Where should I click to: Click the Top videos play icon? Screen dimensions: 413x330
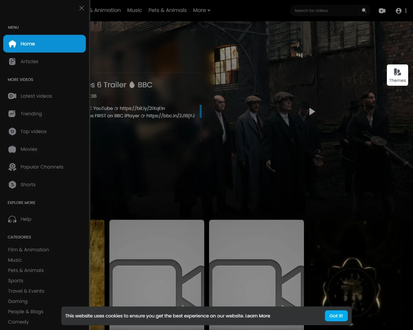(12, 131)
